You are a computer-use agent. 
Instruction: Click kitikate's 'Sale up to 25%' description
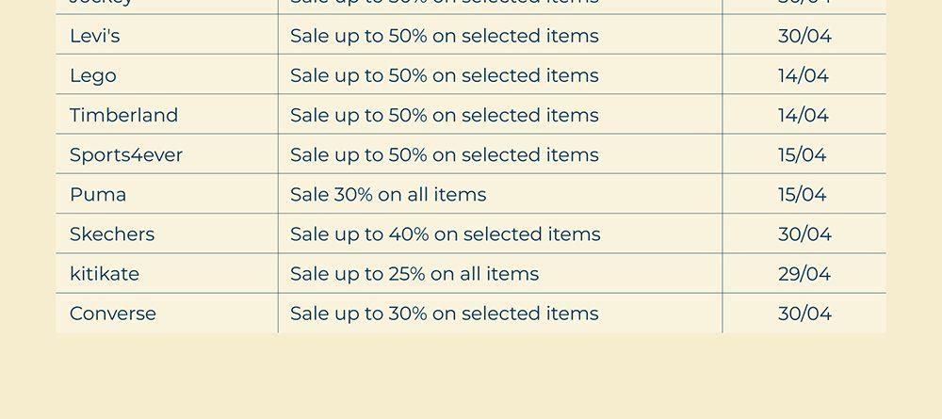click(x=414, y=274)
